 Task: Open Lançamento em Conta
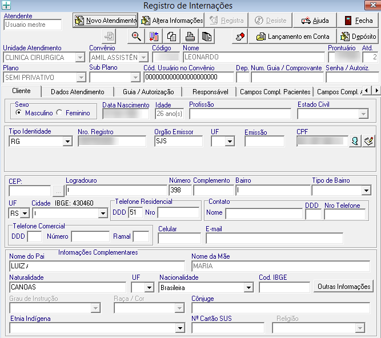[x=292, y=37]
